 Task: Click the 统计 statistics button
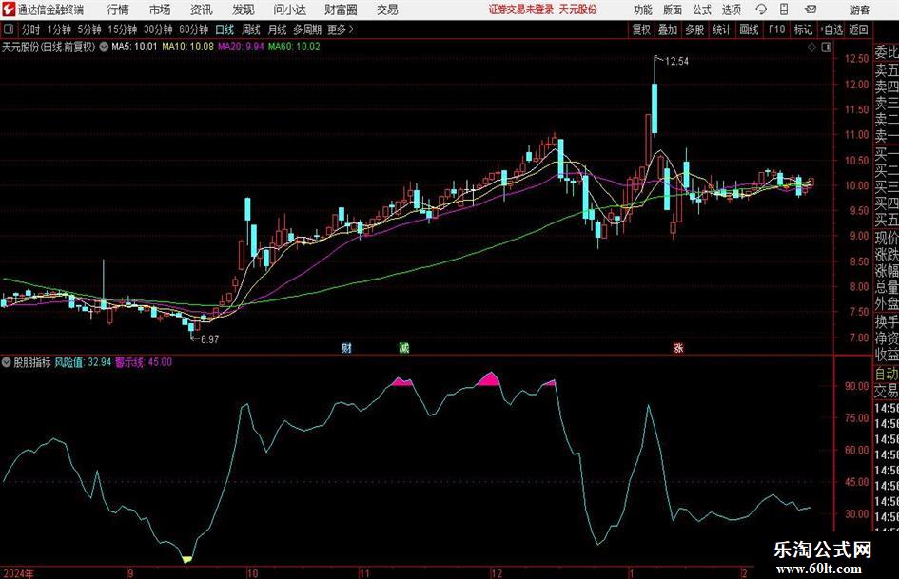coord(722,29)
